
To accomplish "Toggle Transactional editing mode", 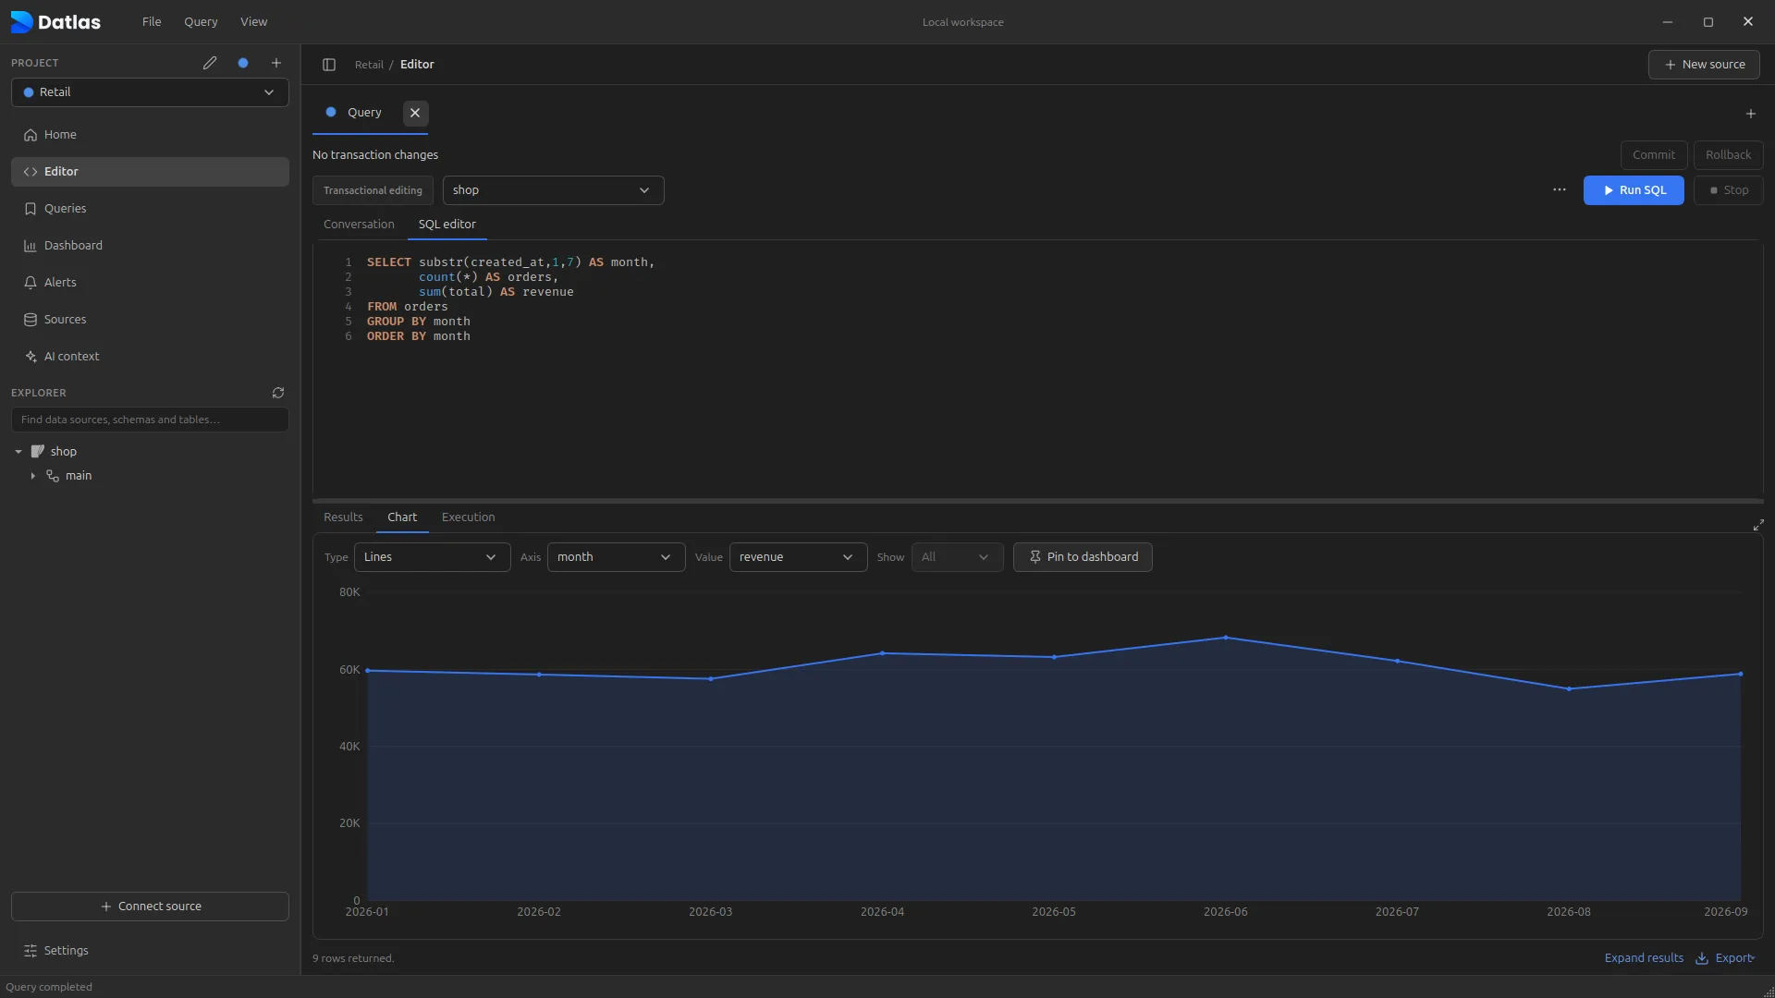I will 373,190.
